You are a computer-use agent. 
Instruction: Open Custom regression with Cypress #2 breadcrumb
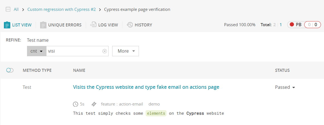pos(62,9)
